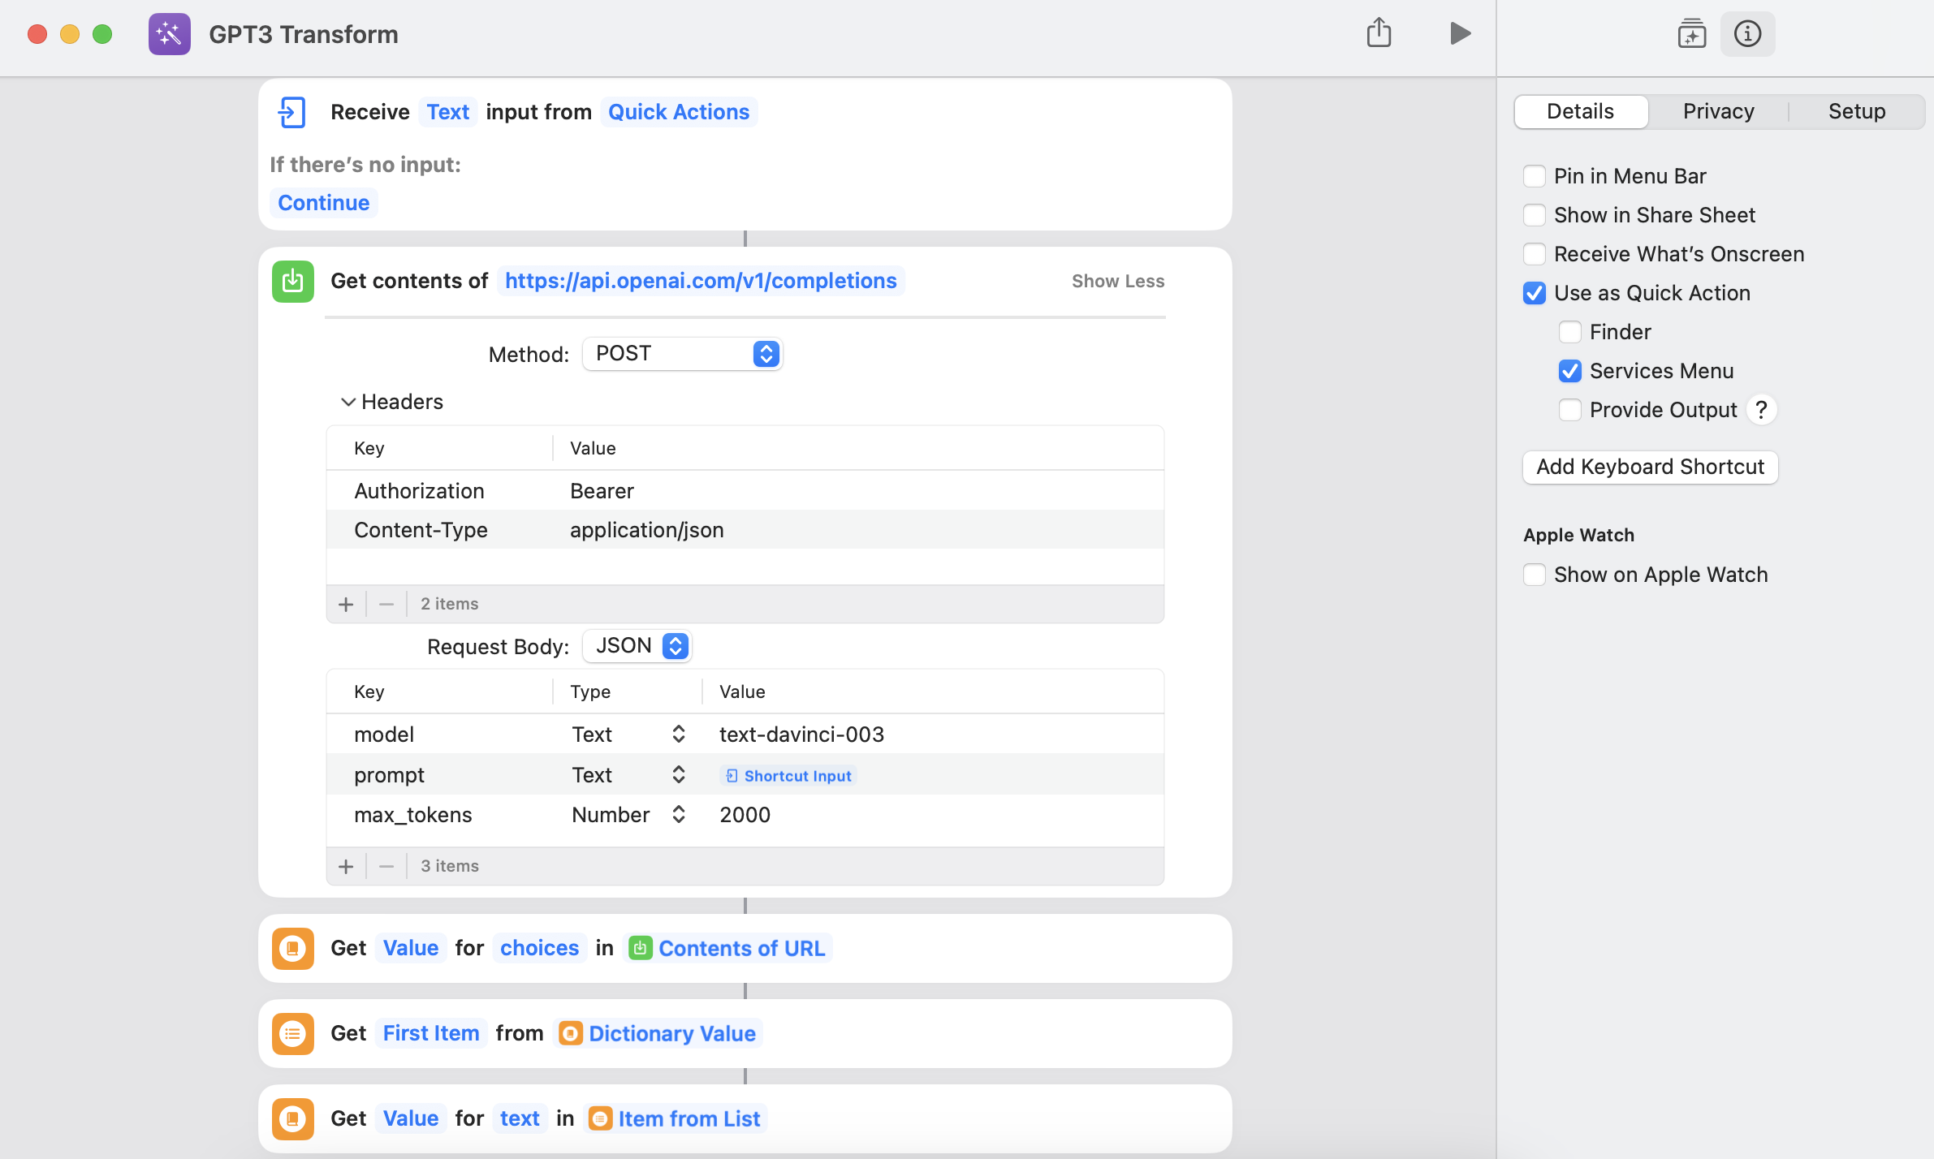Viewport: 1934px width, 1159px height.
Task: Click the receive text input step icon
Action: point(291,112)
